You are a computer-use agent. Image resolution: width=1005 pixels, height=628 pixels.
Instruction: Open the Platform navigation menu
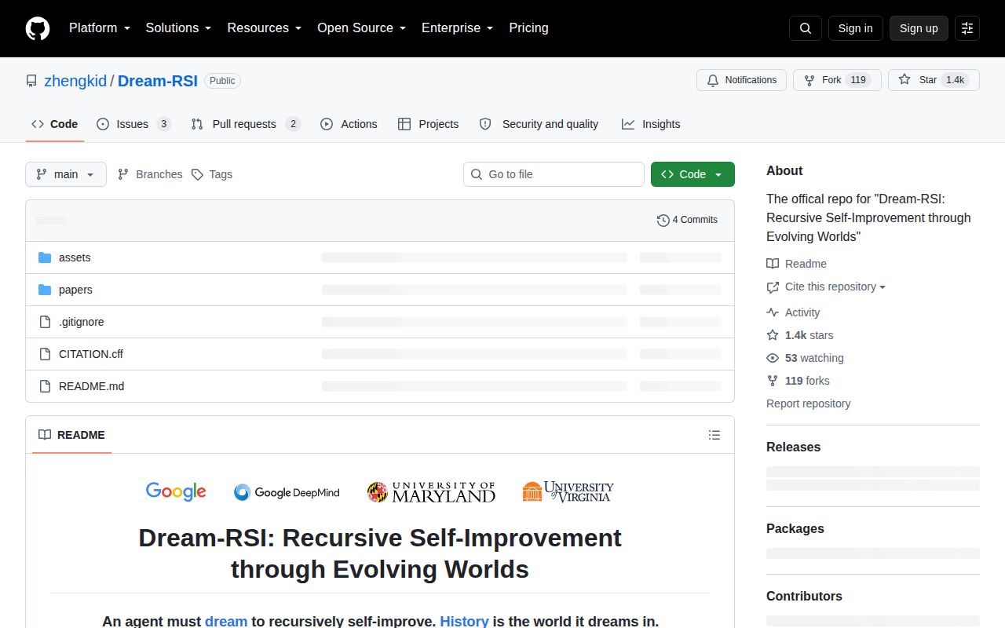[x=99, y=28]
